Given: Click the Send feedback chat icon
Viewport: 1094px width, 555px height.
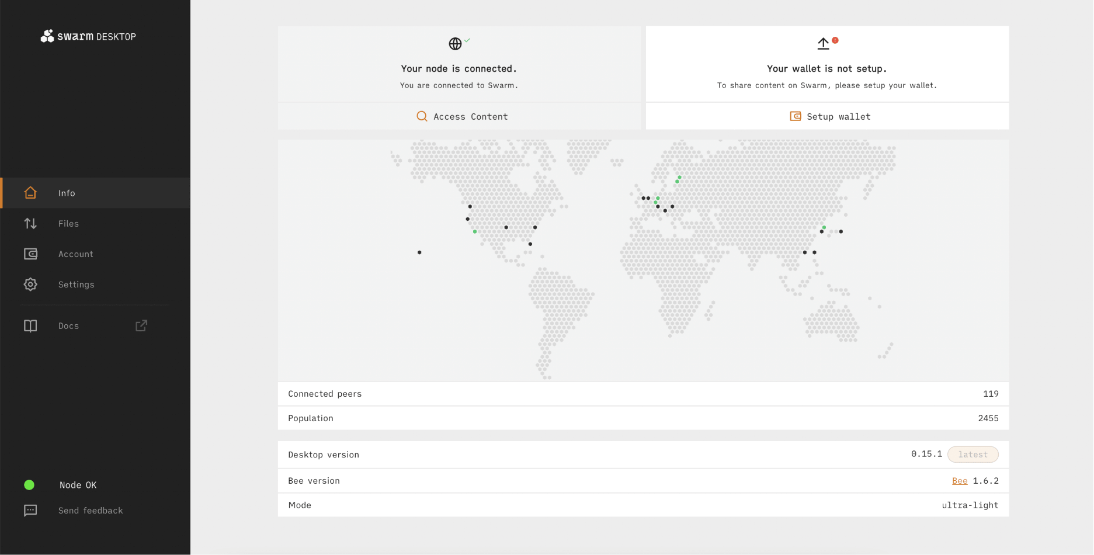Looking at the screenshot, I should click(30, 511).
